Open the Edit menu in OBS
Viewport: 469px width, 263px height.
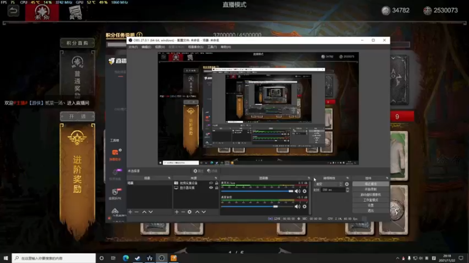click(x=146, y=47)
